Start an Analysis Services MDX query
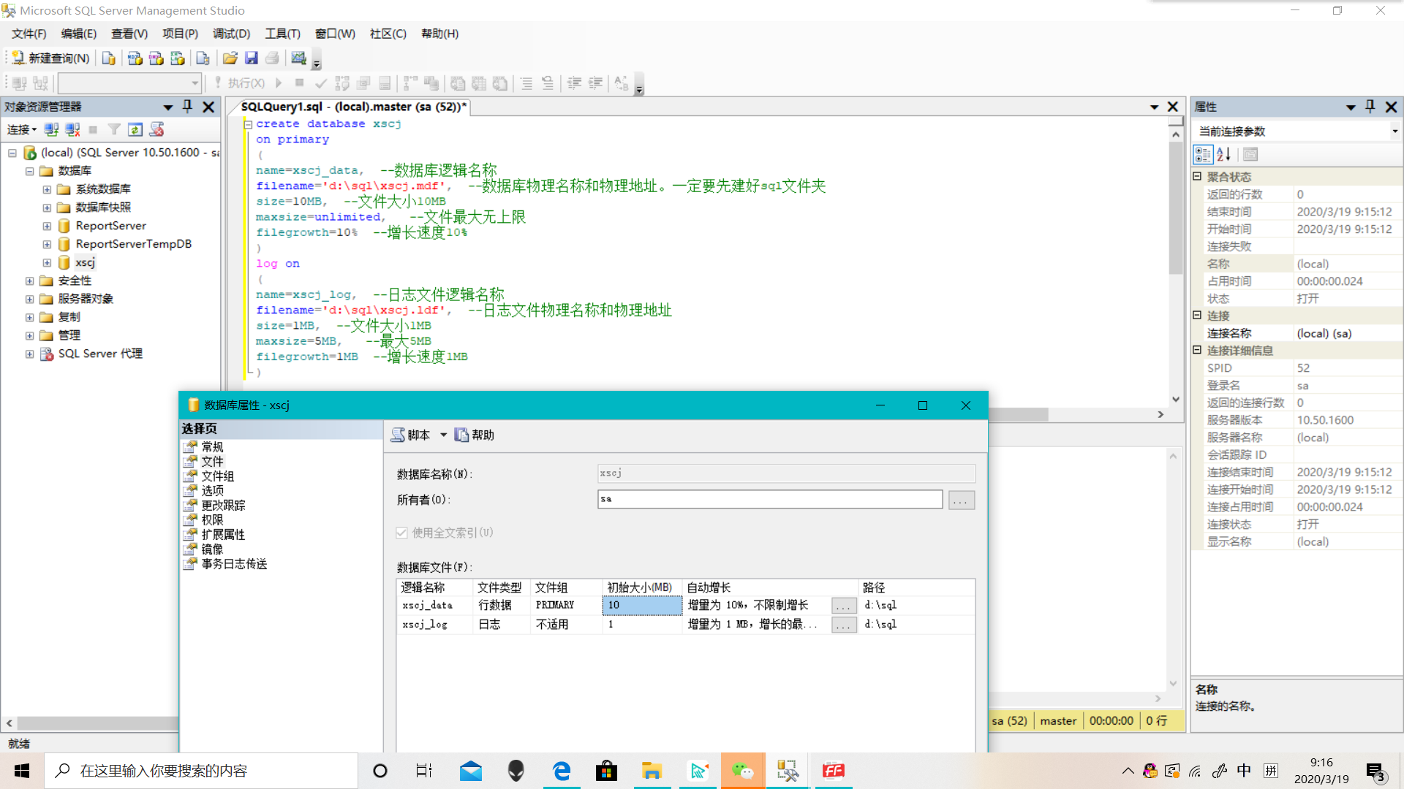Screen dimensions: 1404x789 [135, 58]
